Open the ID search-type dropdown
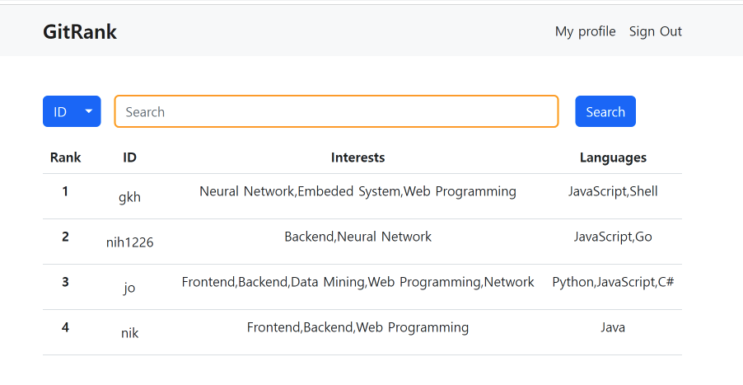 (72, 111)
